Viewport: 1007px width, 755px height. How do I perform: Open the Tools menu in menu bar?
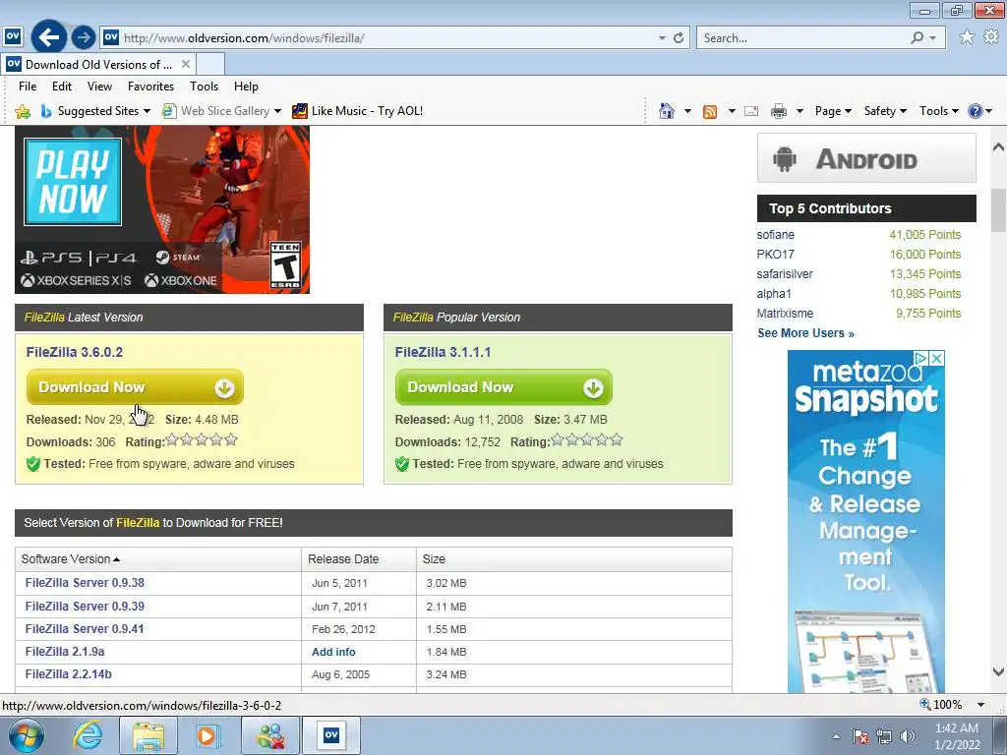pyautogui.click(x=205, y=87)
